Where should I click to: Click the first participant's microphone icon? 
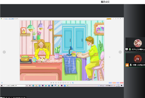(130, 49)
